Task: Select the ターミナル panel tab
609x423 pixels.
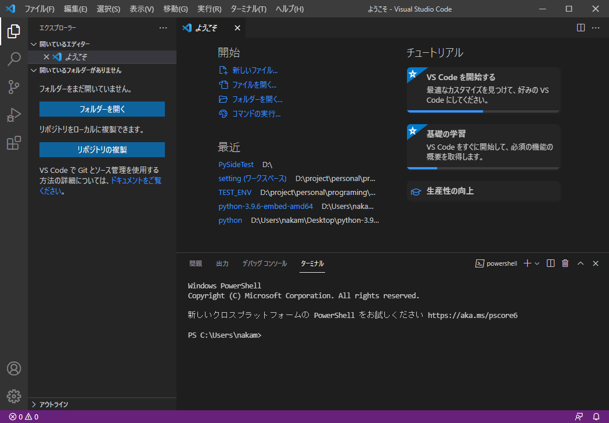Action: 312,263
